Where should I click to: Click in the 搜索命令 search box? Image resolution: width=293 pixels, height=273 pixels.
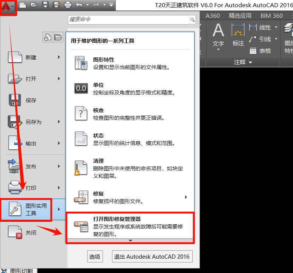129,20
